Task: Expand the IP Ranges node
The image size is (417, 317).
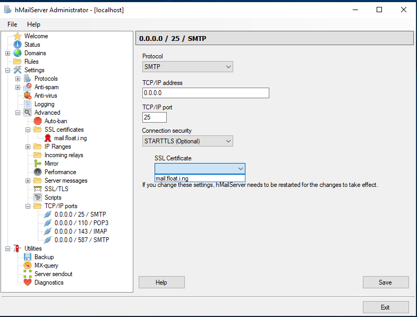Action: click(x=28, y=147)
